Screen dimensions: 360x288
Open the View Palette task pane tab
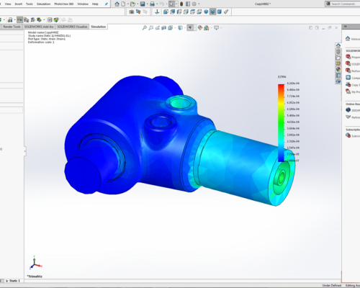[x=338, y=63]
